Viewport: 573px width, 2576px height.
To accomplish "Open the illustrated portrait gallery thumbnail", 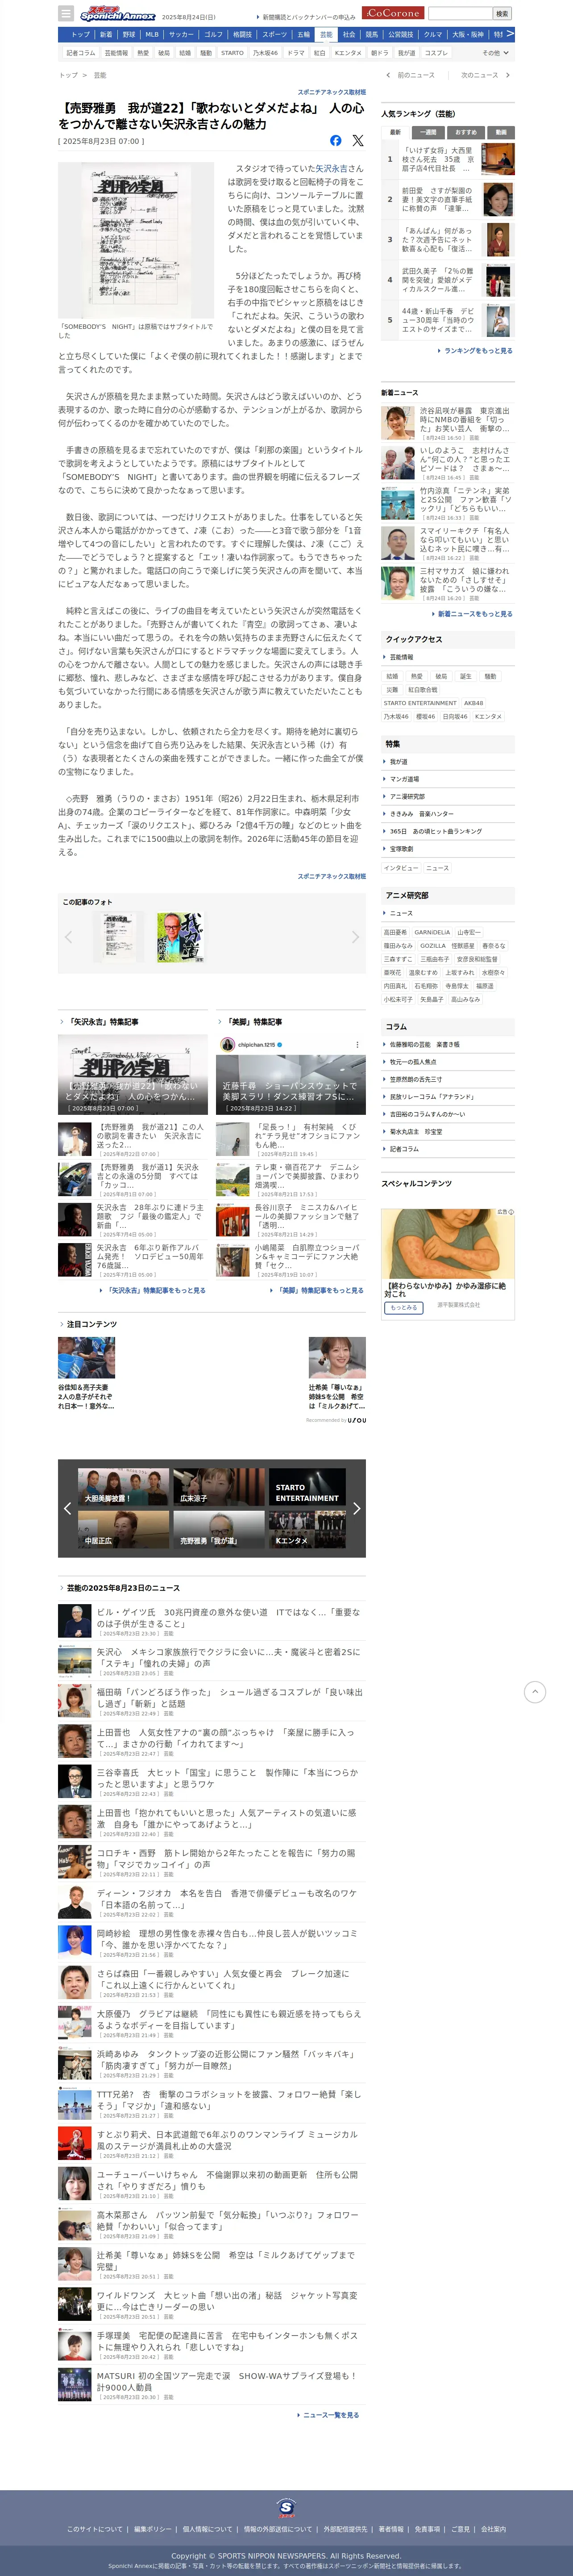I will 181,937.
